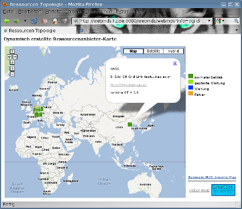Click the green forward arrow button
This screenshot has width=242, height=209.
(x=17, y=21)
